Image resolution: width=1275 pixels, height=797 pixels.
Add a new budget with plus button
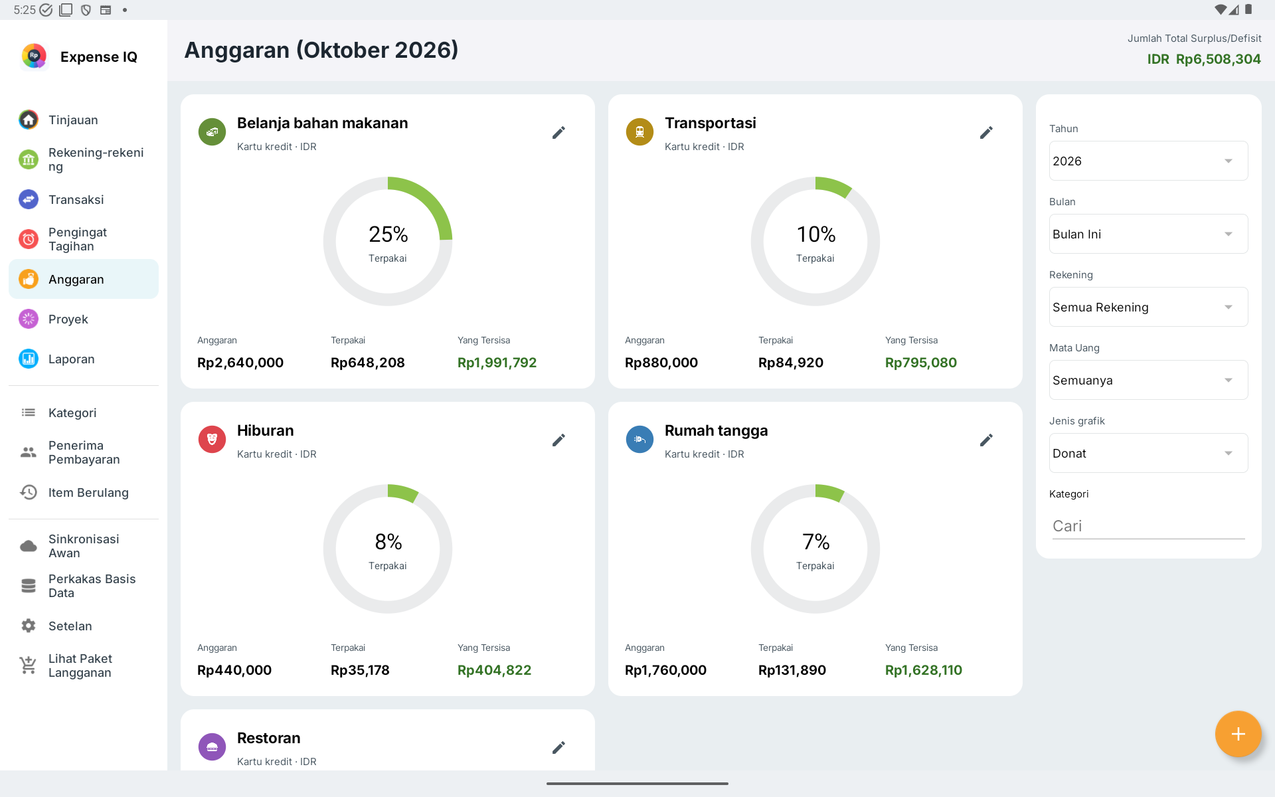(1238, 734)
